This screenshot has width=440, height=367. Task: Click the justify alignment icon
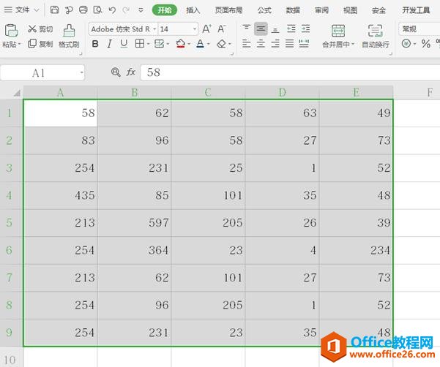pos(290,44)
